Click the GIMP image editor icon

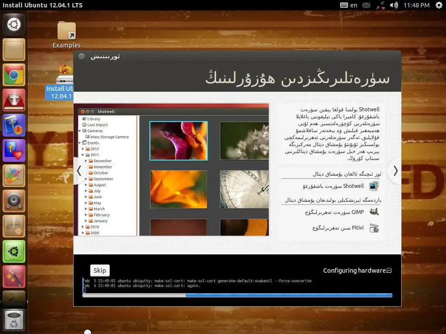pyautogui.click(x=373, y=212)
